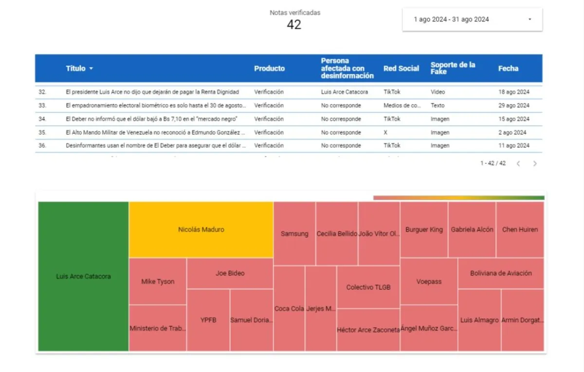
Task: Click the treemap color gradient legend
Action: pos(458,198)
